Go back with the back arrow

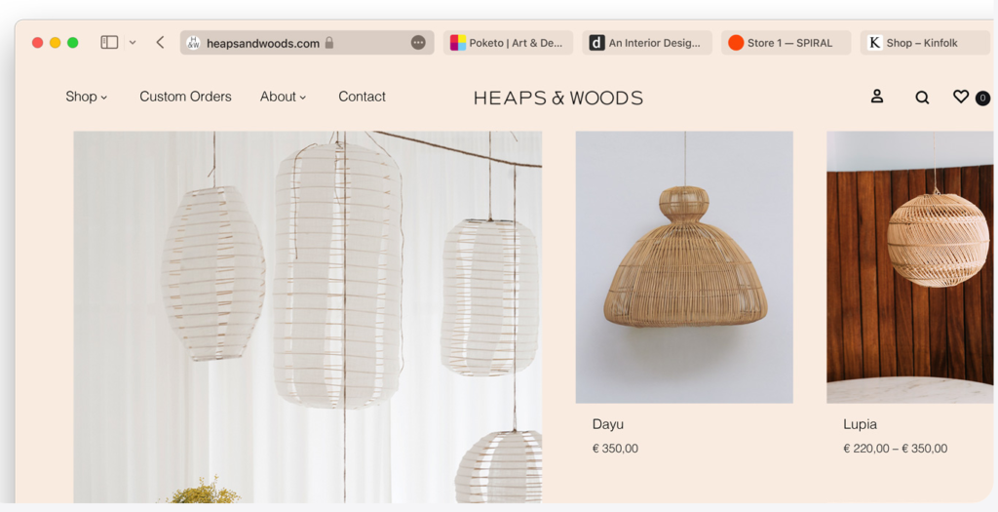click(x=160, y=43)
